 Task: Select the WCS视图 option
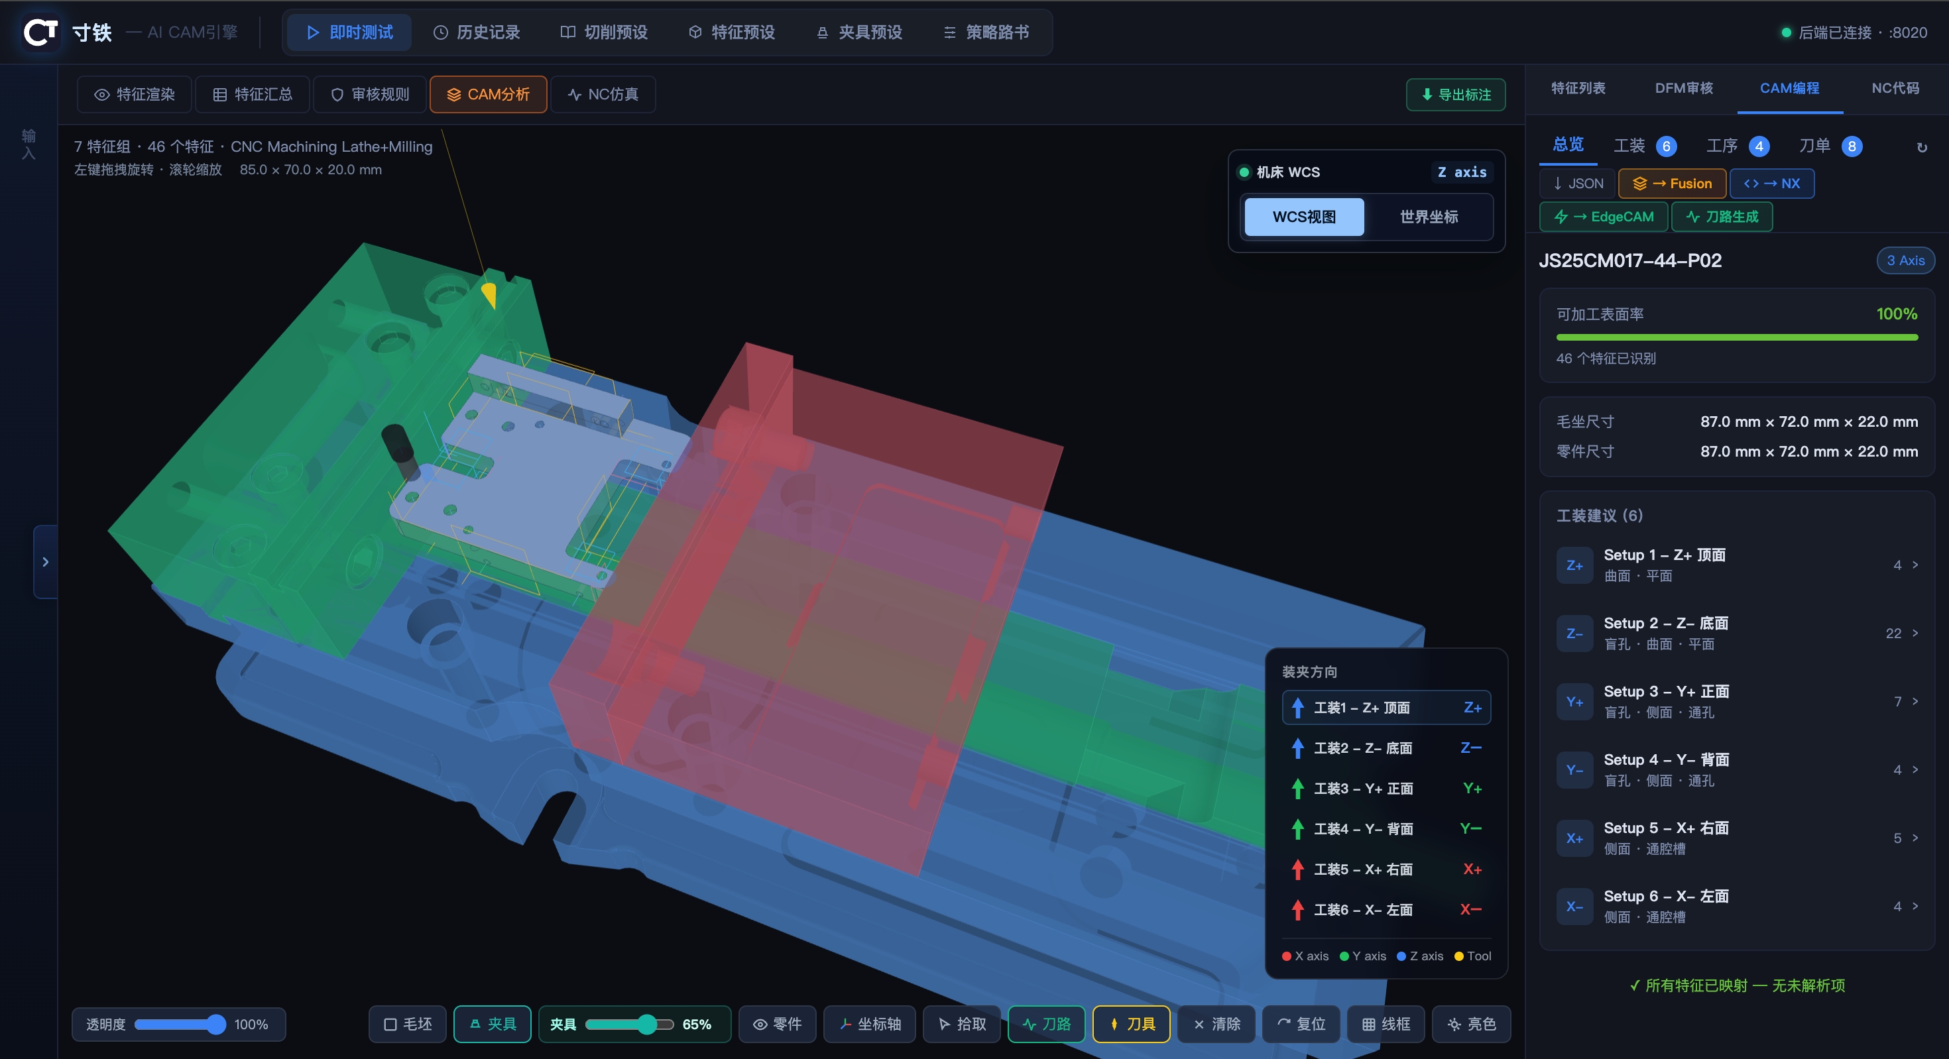(1305, 217)
